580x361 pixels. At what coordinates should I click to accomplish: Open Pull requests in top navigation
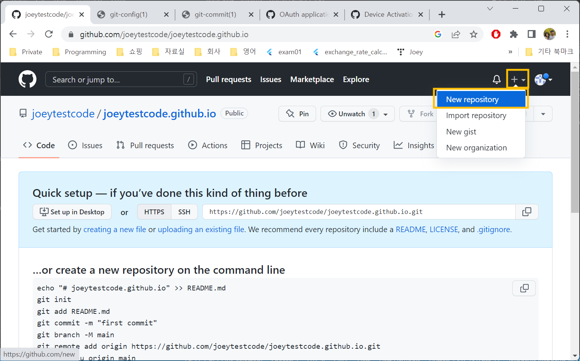(x=229, y=79)
